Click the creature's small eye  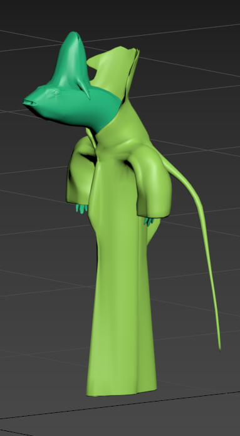point(57,93)
